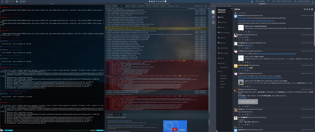Switch to Sources tab in Developer Tools
This screenshot has height=132, width=315.
127,6
